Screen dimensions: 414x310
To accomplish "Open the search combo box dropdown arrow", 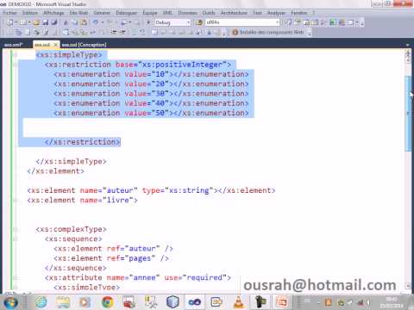I will pyautogui.click(x=278, y=22).
